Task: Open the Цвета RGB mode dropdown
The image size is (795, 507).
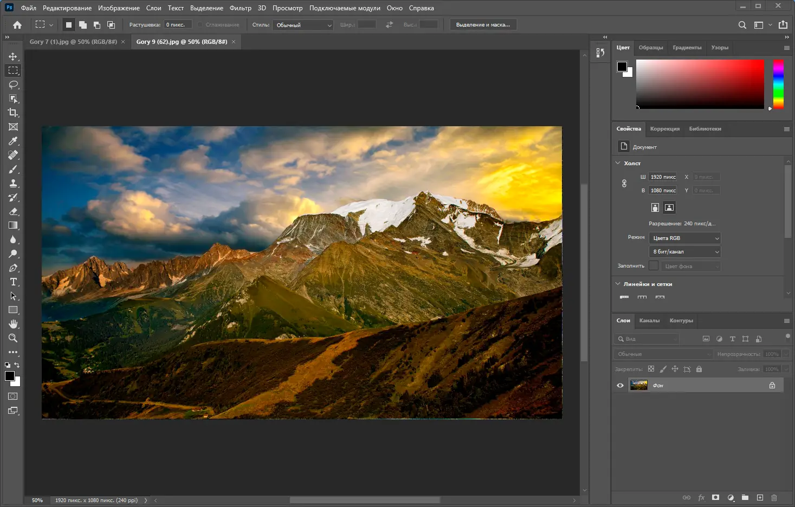Action: [685, 238]
